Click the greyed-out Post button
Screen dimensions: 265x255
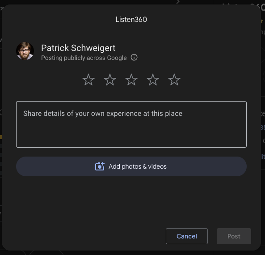point(234,236)
